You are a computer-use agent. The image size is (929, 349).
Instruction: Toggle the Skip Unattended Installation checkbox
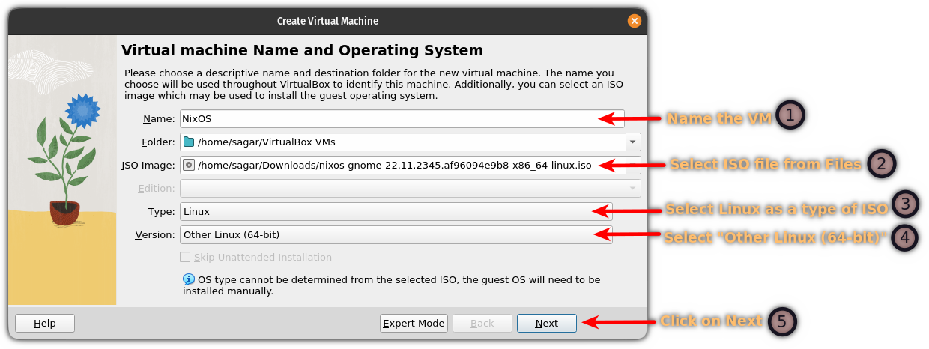186,257
